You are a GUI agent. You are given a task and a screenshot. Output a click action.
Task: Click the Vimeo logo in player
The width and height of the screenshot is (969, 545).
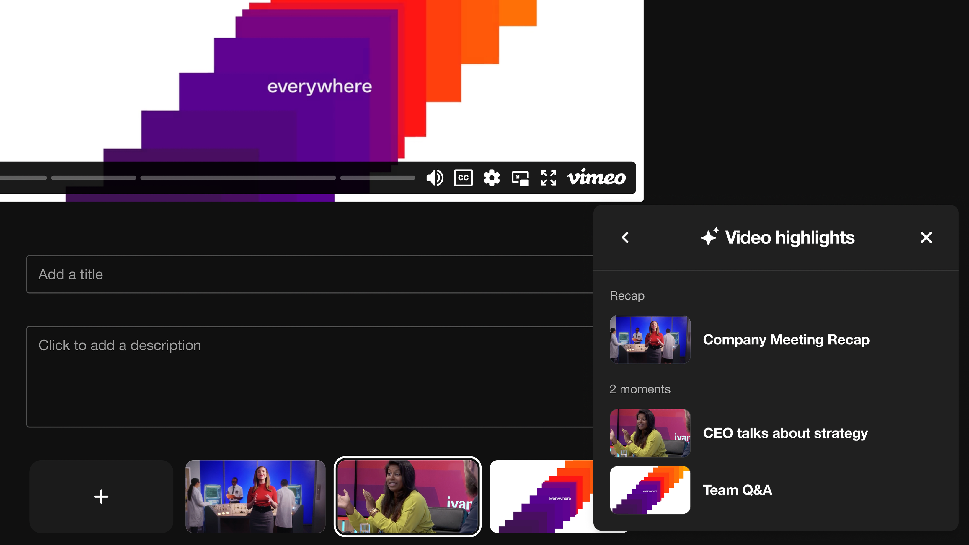[x=596, y=178]
